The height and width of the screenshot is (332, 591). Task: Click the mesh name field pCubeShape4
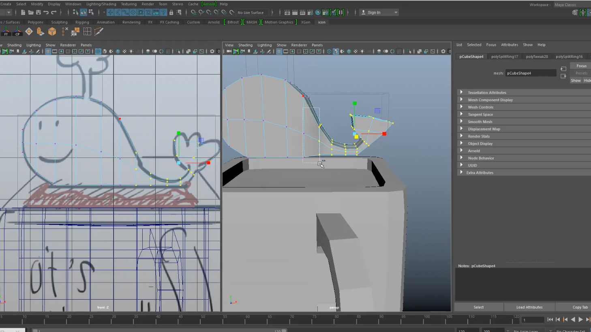click(x=530, y=73)
